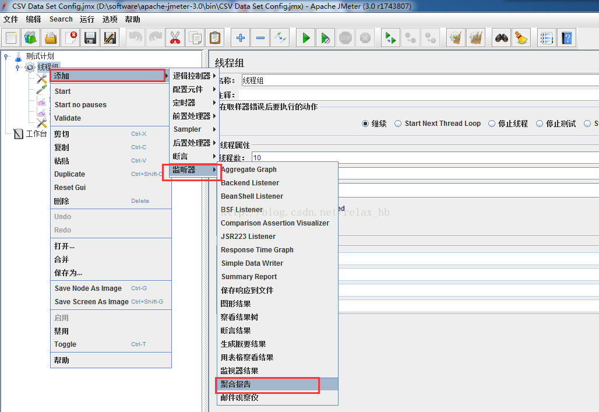The image size is (599, 412).
Task: Click the Close test plan icon
Action: [71, 38]
